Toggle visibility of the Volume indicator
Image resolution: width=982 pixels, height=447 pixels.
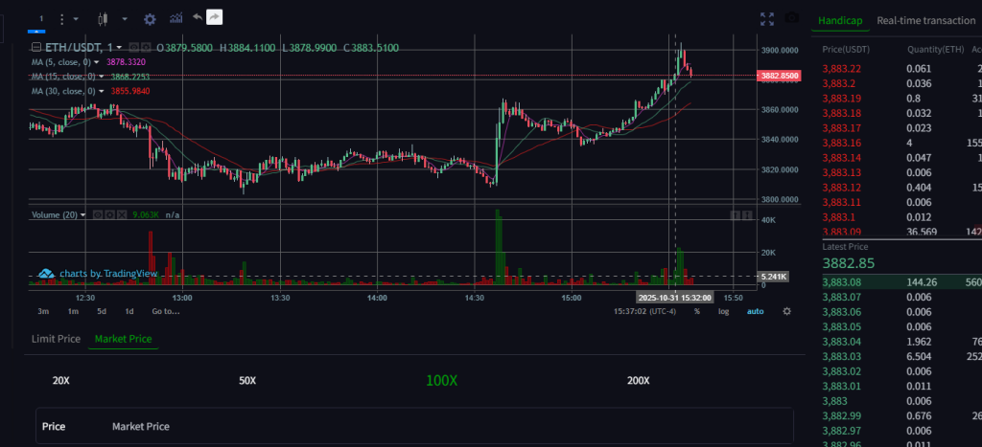[97, 215]
